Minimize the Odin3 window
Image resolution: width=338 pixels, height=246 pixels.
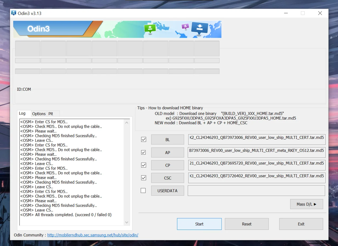(286, 13)
